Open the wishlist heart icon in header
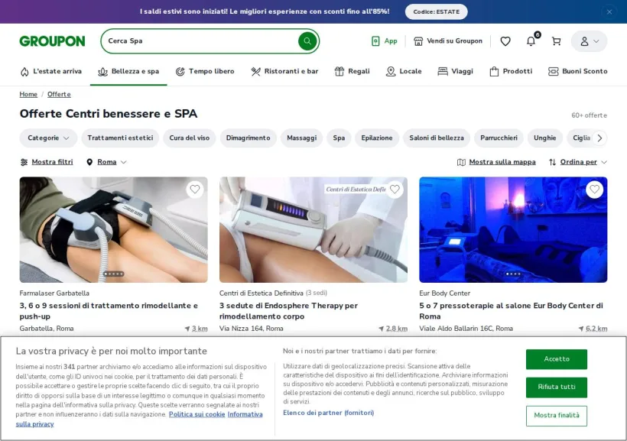This screenshot has height=441, width=627. (x=505, y=41)
